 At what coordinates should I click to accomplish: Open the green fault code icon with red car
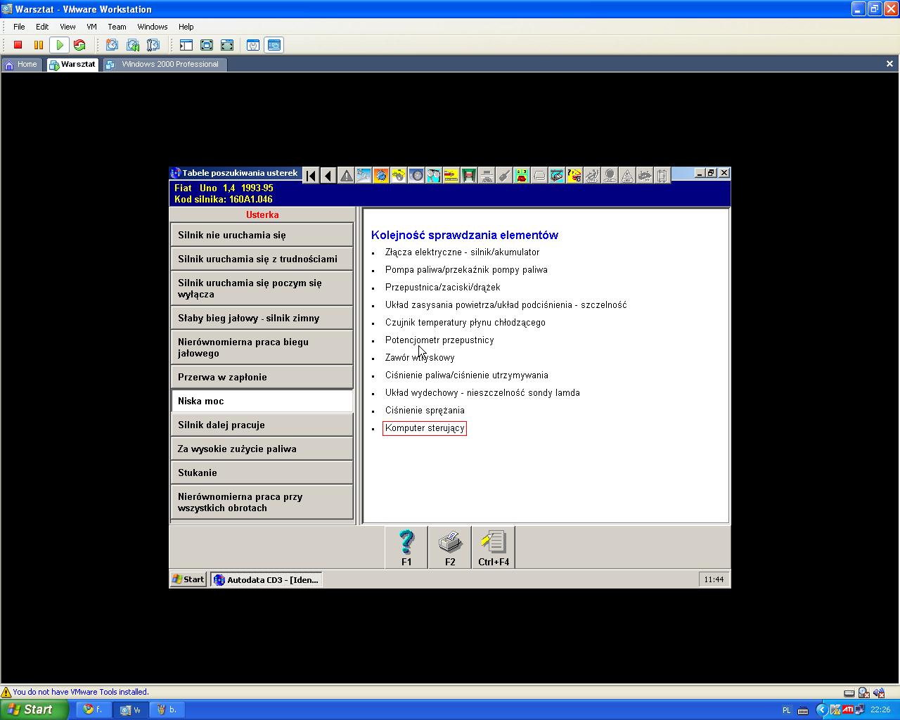tap(522, 175)
